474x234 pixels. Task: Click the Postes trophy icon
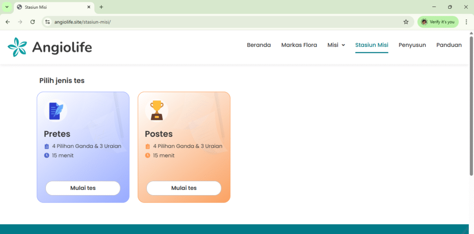pyautogui.click(x=156, y=111)
